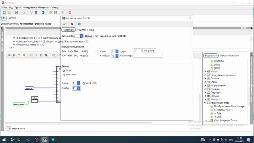Click the black up-arrow icon in the board toolbar

[x=19, y=55]
